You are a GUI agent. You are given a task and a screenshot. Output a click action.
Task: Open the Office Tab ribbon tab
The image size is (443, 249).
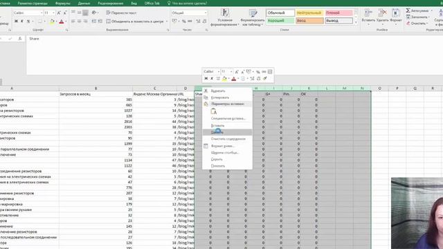click(x=152, y=3)
